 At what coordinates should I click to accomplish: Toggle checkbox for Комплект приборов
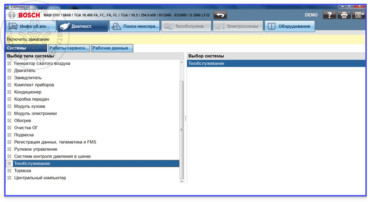coord(9,85)
